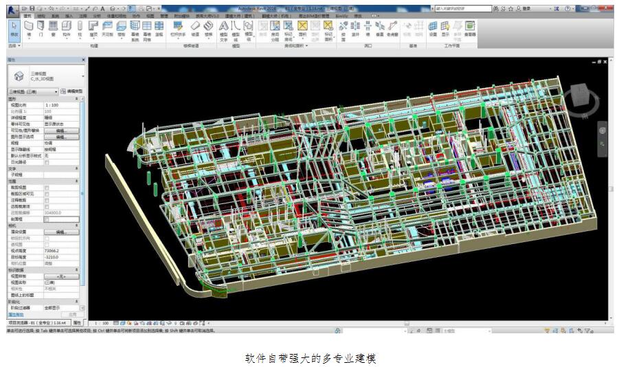Click Edit (编辑) for Visibility/Graphics Overrides
The height and width of the screenshot is (367, 619).
pos(61,131)
